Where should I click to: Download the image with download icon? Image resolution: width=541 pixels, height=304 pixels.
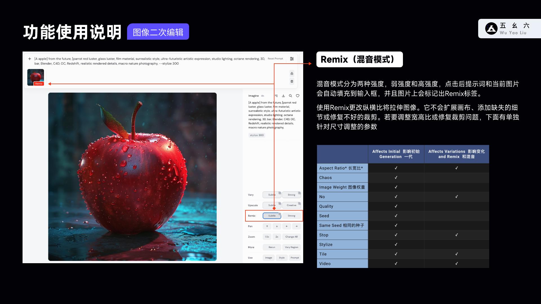tap(283, 96)
